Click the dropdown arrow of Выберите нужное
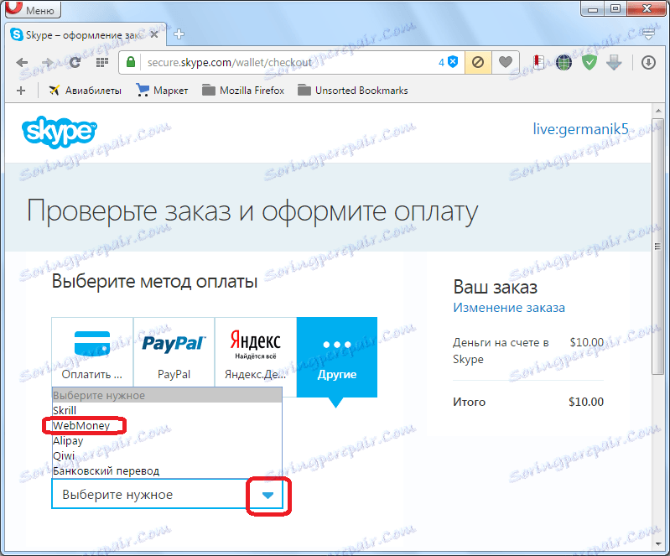670x556 pixels. [x=267, y=495]
